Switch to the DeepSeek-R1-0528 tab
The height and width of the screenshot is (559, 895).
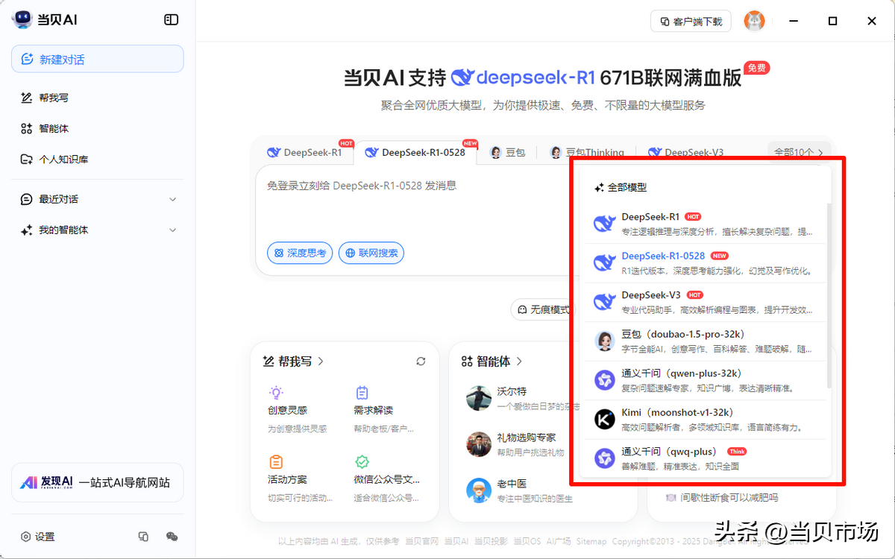pos(415,152)
